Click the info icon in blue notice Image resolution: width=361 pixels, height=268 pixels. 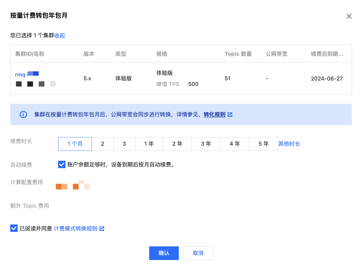coord(23,115)
